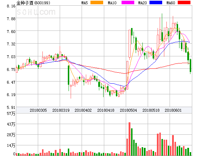Click the MA10 legend label
This screenshot has height=156, width=212.
[x=112, y=3]
